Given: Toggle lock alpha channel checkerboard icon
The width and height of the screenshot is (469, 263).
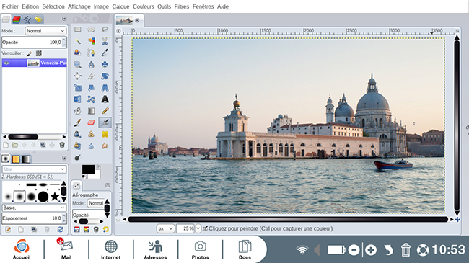Looking at the screenshot, I should pos(39,53).
